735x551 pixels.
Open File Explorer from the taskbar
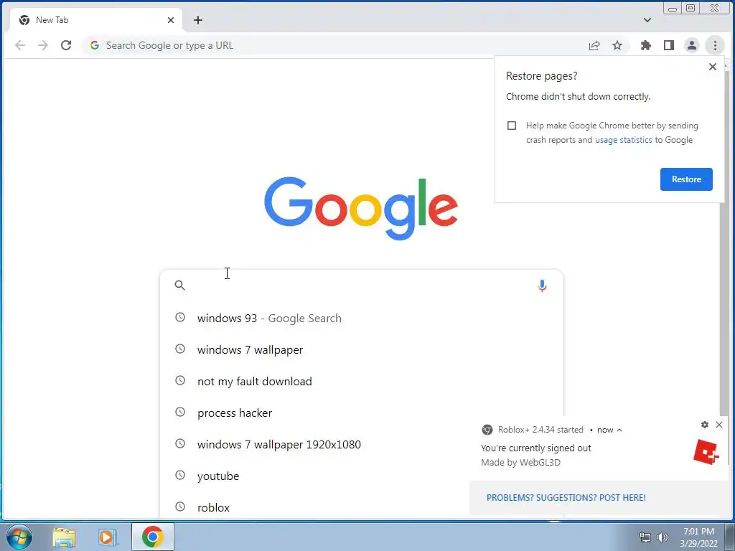pos(64,537)
